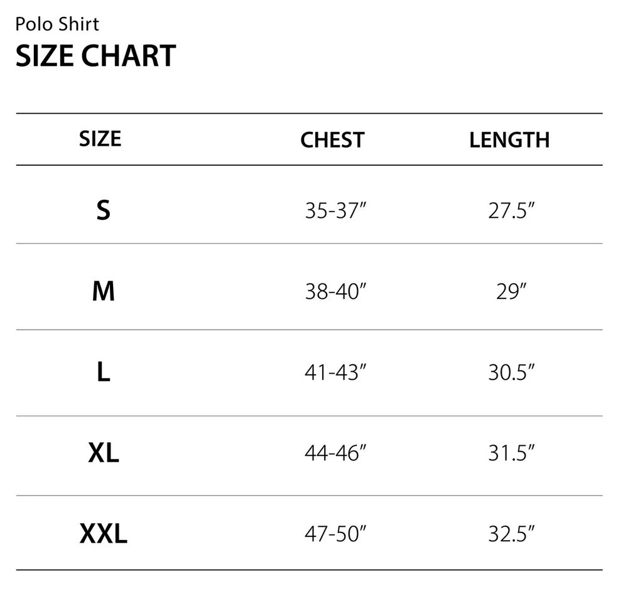Click length value 32.5"
The width and height of the screenshot is (628, 606).
tap(511, 534)
